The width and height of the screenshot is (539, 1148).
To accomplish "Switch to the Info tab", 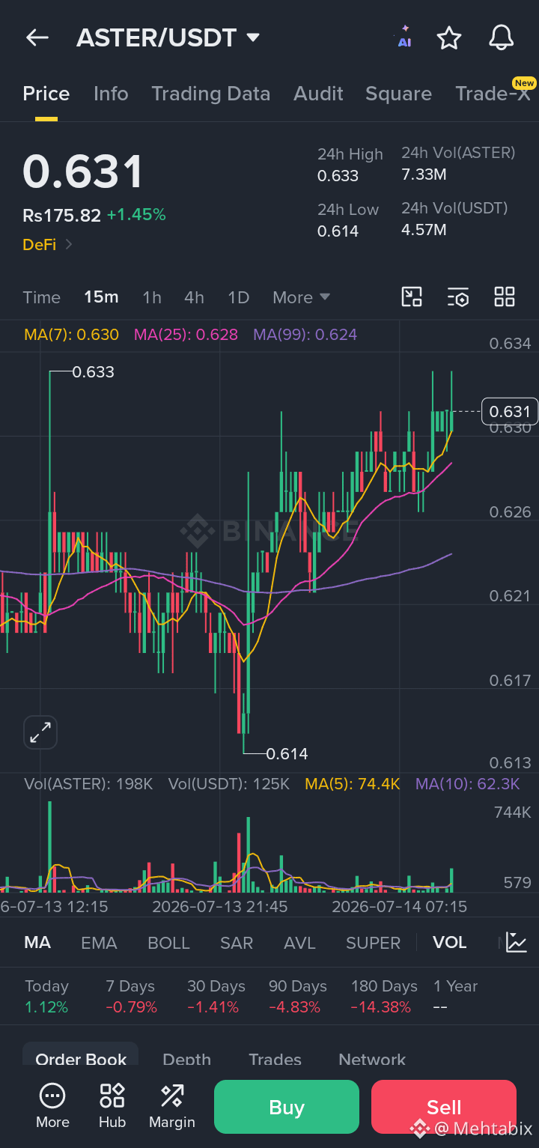I will coord(111,94).
